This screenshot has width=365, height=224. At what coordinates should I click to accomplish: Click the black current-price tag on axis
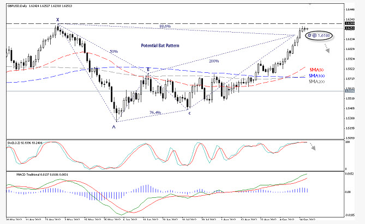click(350, 28)
